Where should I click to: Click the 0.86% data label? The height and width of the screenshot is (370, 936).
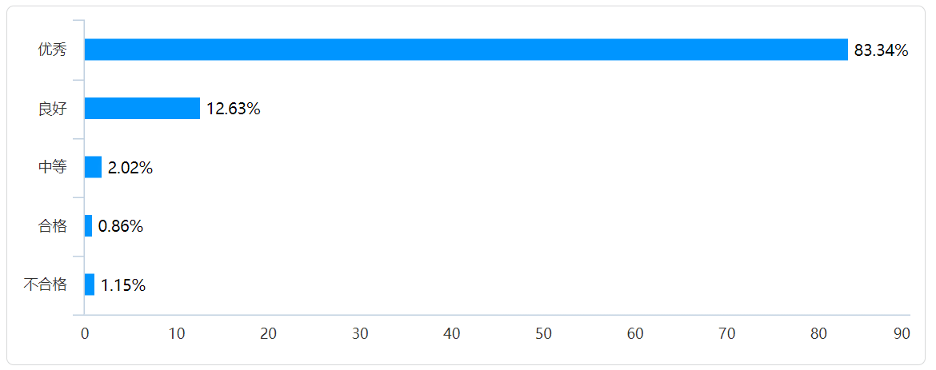click(x=121, y=227)
